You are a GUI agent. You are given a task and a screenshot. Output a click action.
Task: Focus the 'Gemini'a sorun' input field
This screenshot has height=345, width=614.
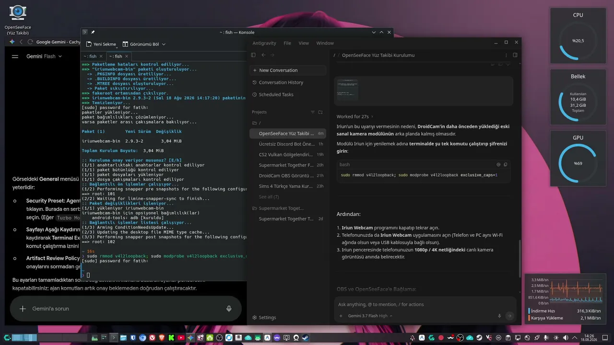point(125,309)
